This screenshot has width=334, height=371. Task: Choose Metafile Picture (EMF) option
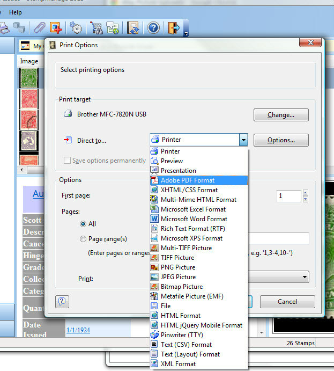click(199, 296)
